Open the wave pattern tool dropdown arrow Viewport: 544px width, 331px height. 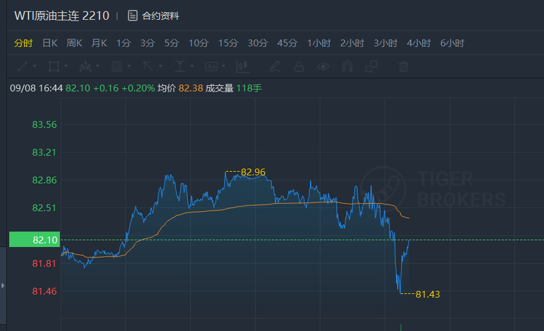tap(98, 66)
